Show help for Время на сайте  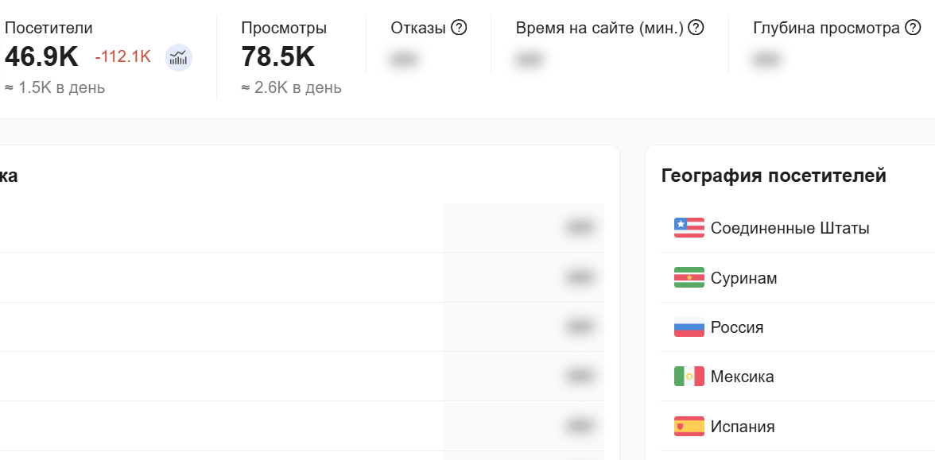[x=696, y=28]
